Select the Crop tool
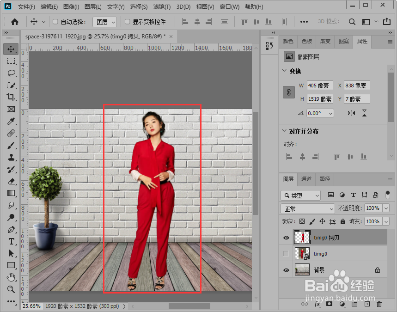The height and width of the screenshot is (312, 397). pos(11,97)
